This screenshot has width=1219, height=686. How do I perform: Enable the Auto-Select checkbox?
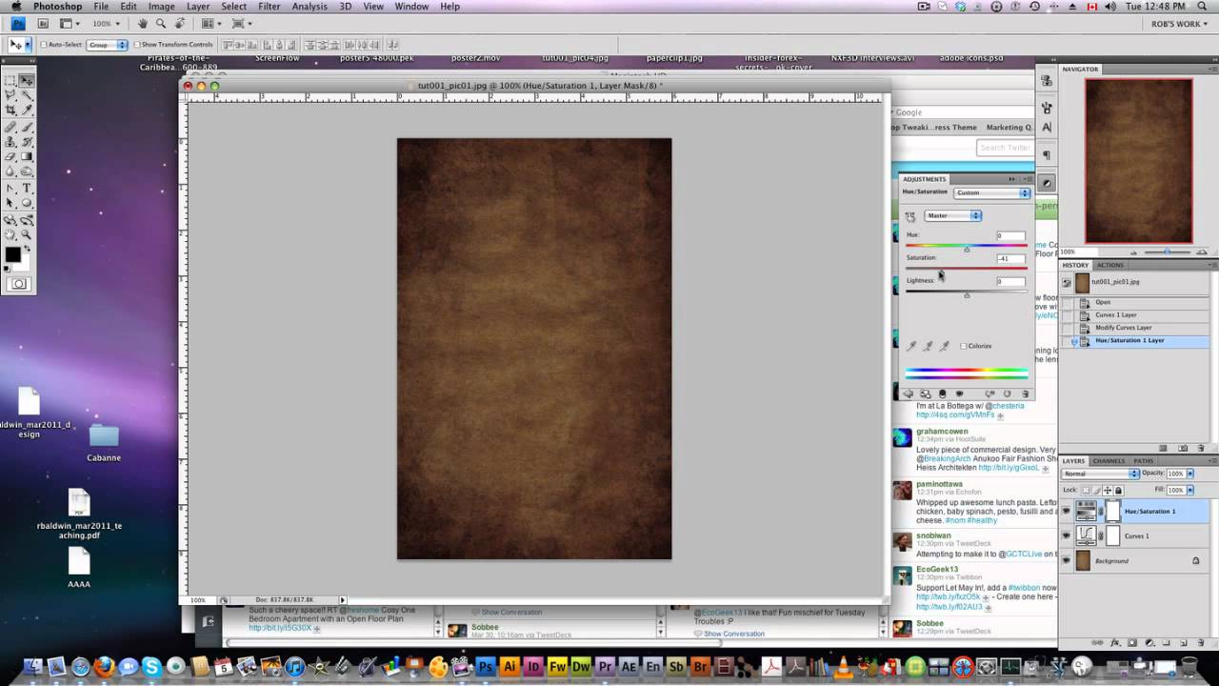tap(45, 45)
